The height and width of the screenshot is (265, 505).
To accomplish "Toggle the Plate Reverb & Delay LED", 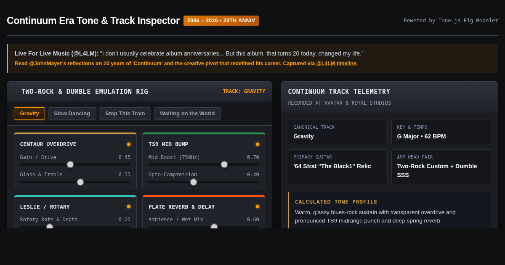I will pos(258,207).
